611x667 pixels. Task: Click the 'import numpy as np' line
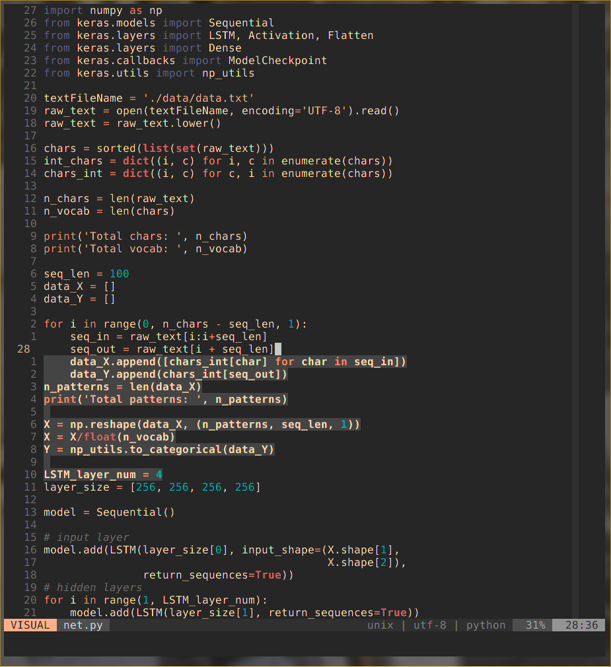(103, 10)
